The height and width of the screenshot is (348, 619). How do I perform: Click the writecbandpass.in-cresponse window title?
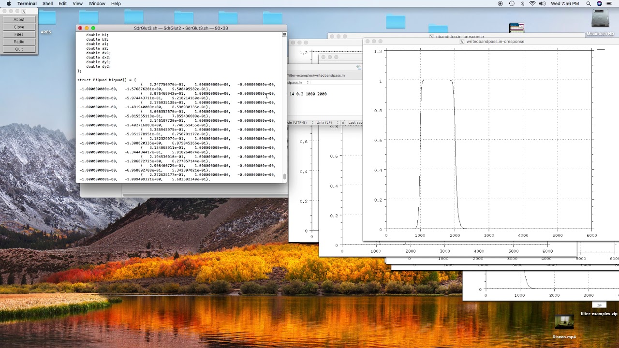pyautogui.click(x=495, y=42)
